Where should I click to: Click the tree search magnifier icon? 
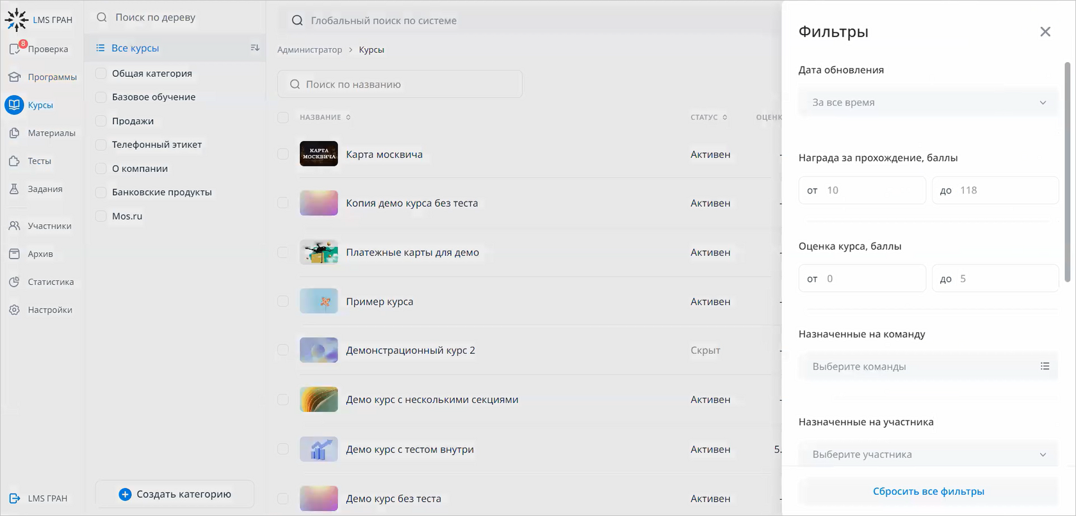click(102, 17)
